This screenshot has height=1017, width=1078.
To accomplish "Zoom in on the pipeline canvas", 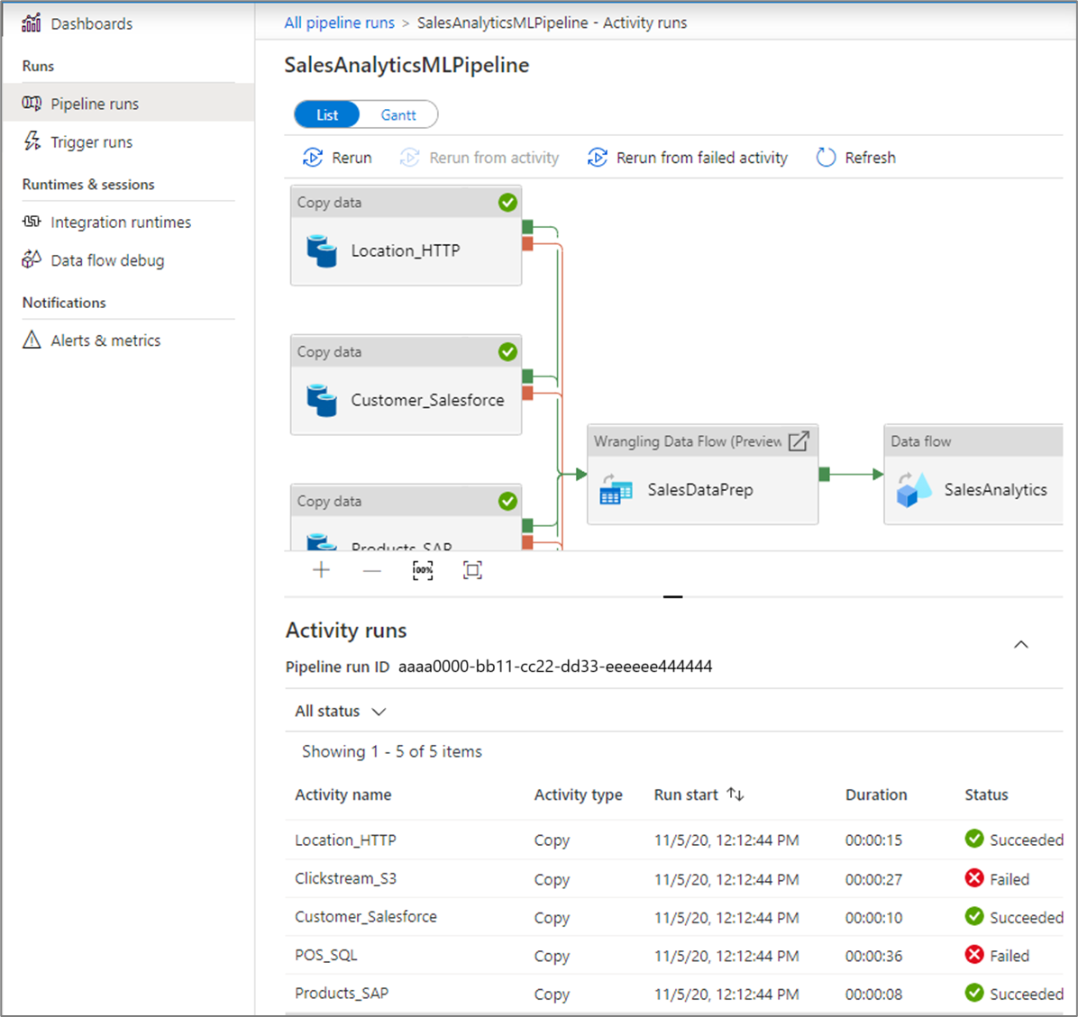I will (x=321, y=569).
